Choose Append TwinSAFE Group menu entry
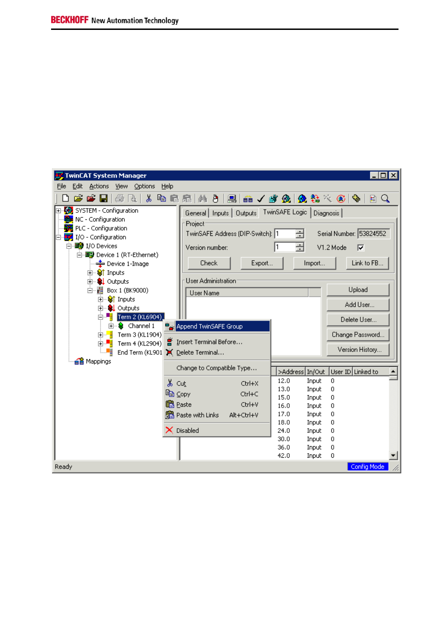439x621 pixels. click(x=217, y=327)
